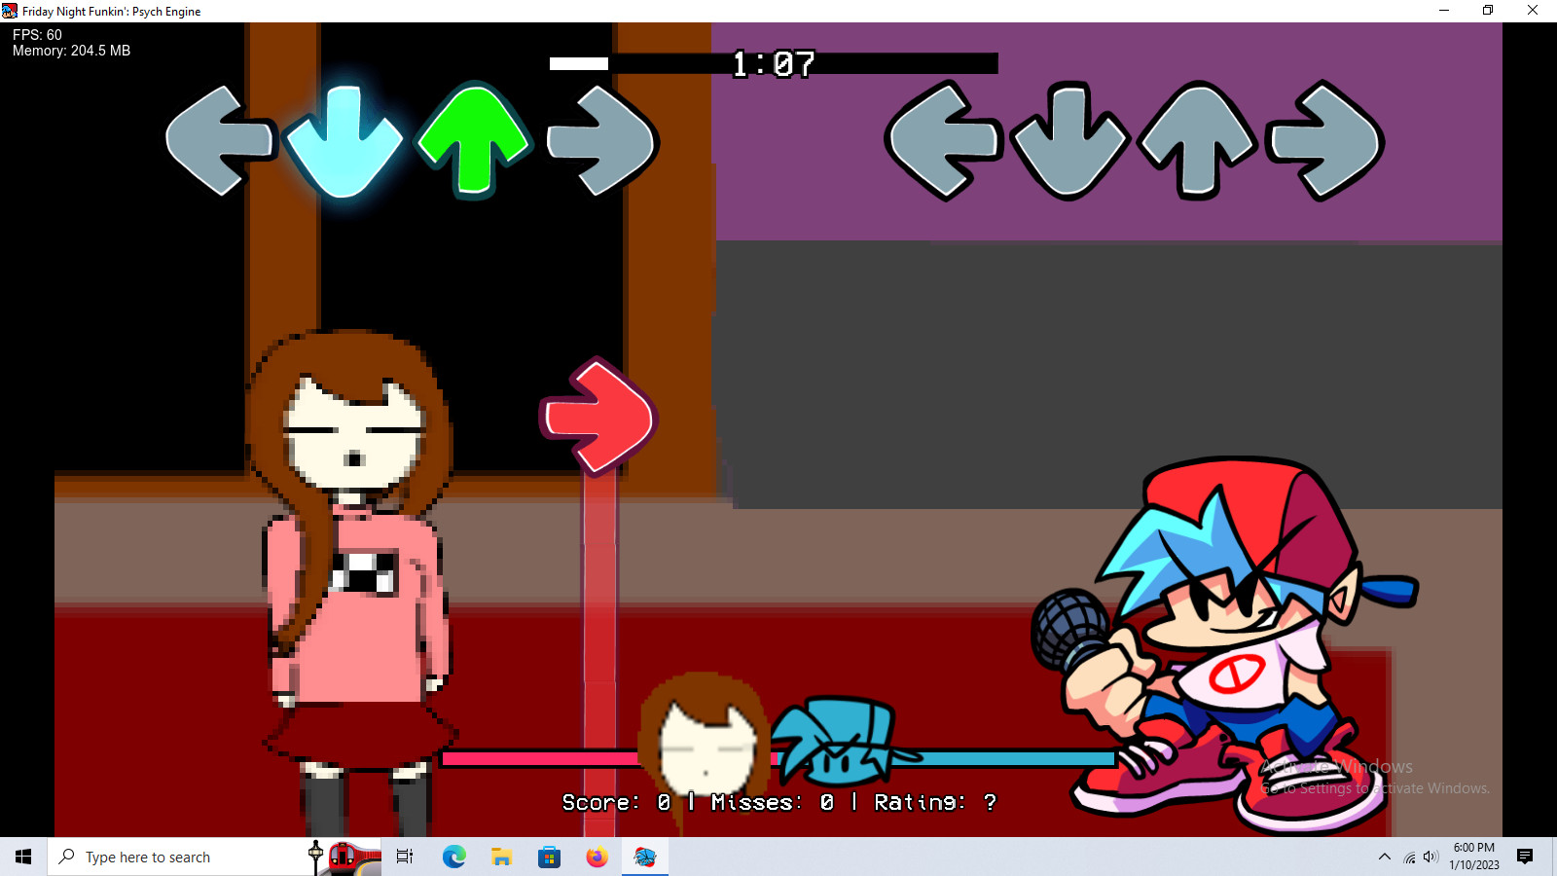Click the train app thumbnail on the taskbar
This screenshot has height=876, width=1557.
(343, 857)
